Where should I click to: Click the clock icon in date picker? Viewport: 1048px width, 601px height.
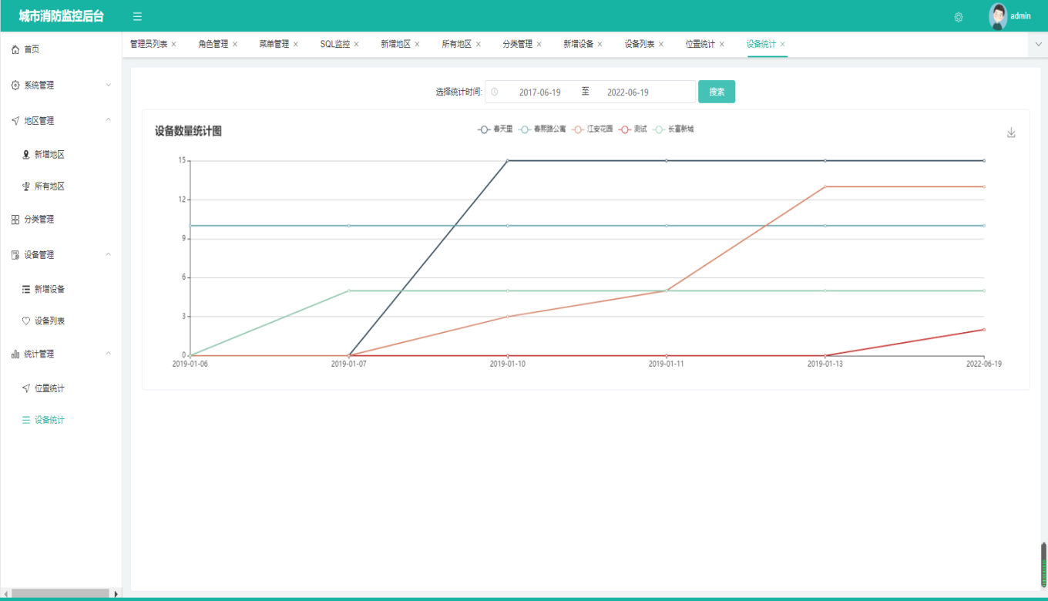tap(495, 92)
